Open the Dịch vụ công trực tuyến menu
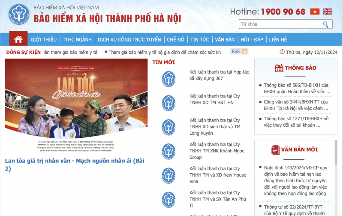Viewport: 343px width, 216px height. coord(129,40)
